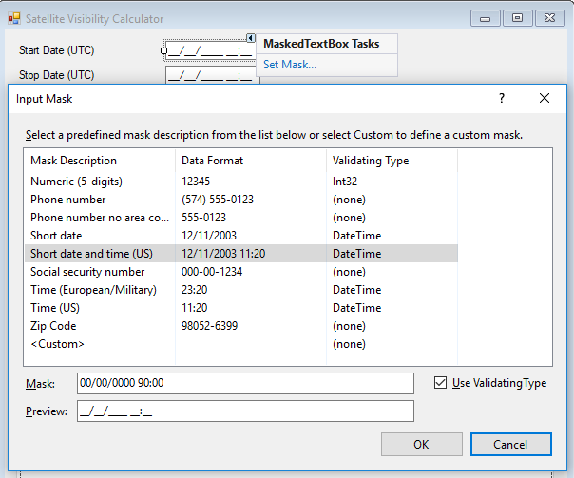
Task: Click the Preview masked field
Action: point(245,411)
